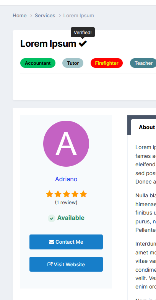Click the Available status label
Image resolution: width=156 pixels, height=300 pixels.
pos(71,218)
